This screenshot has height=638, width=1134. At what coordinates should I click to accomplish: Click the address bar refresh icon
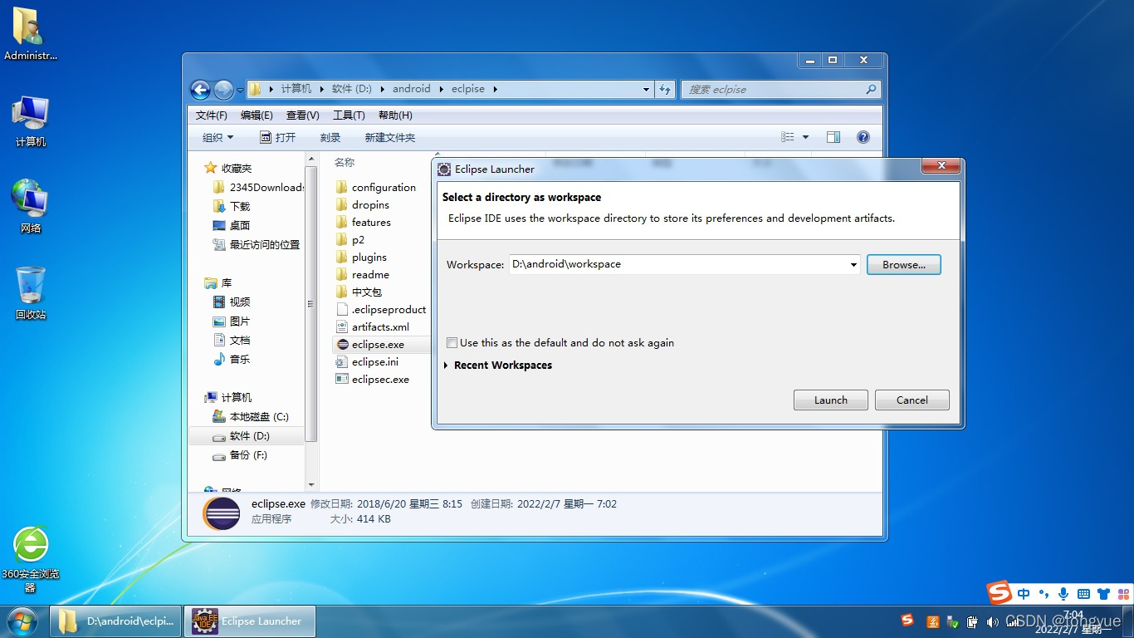pyautogui.click(x=665, y=89)
